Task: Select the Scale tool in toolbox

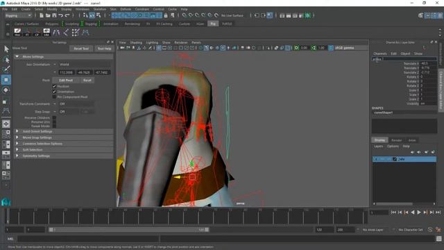Action: pos(5,102)
